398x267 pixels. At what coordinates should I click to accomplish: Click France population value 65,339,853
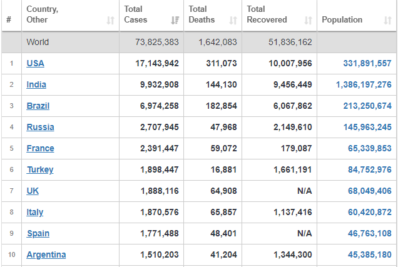click(x=370, y=148)
